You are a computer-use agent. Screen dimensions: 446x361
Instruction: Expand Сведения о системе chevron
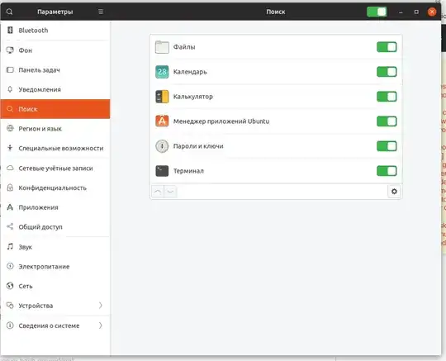(x=101, y=325)
